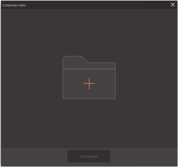This screenshot has width=178, height=167.
Task: Click footer bar left of Compress button
Action: [x=34, y=157]
